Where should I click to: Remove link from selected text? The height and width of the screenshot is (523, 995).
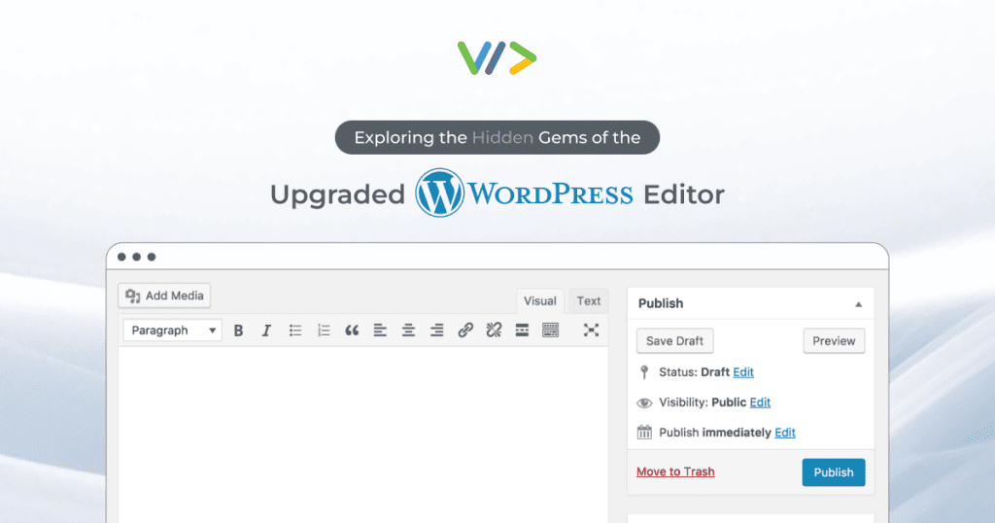[494, 331]
